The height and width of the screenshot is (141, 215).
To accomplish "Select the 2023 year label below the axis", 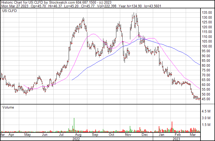I will point(176,139).
